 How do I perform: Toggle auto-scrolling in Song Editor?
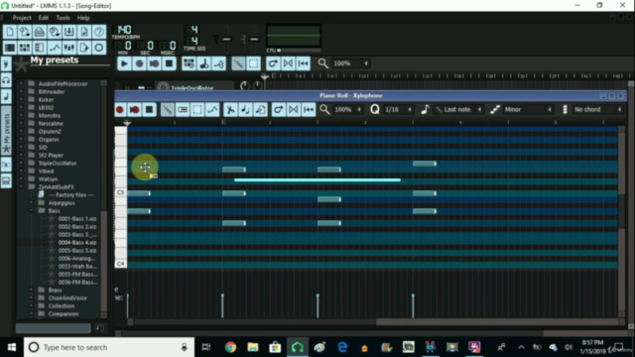273,63
